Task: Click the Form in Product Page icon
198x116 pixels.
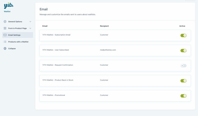Action: tap(5, 28)
